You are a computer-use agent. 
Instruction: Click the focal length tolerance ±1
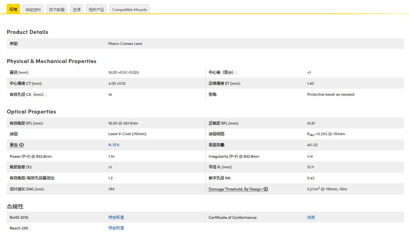point(110,167)
